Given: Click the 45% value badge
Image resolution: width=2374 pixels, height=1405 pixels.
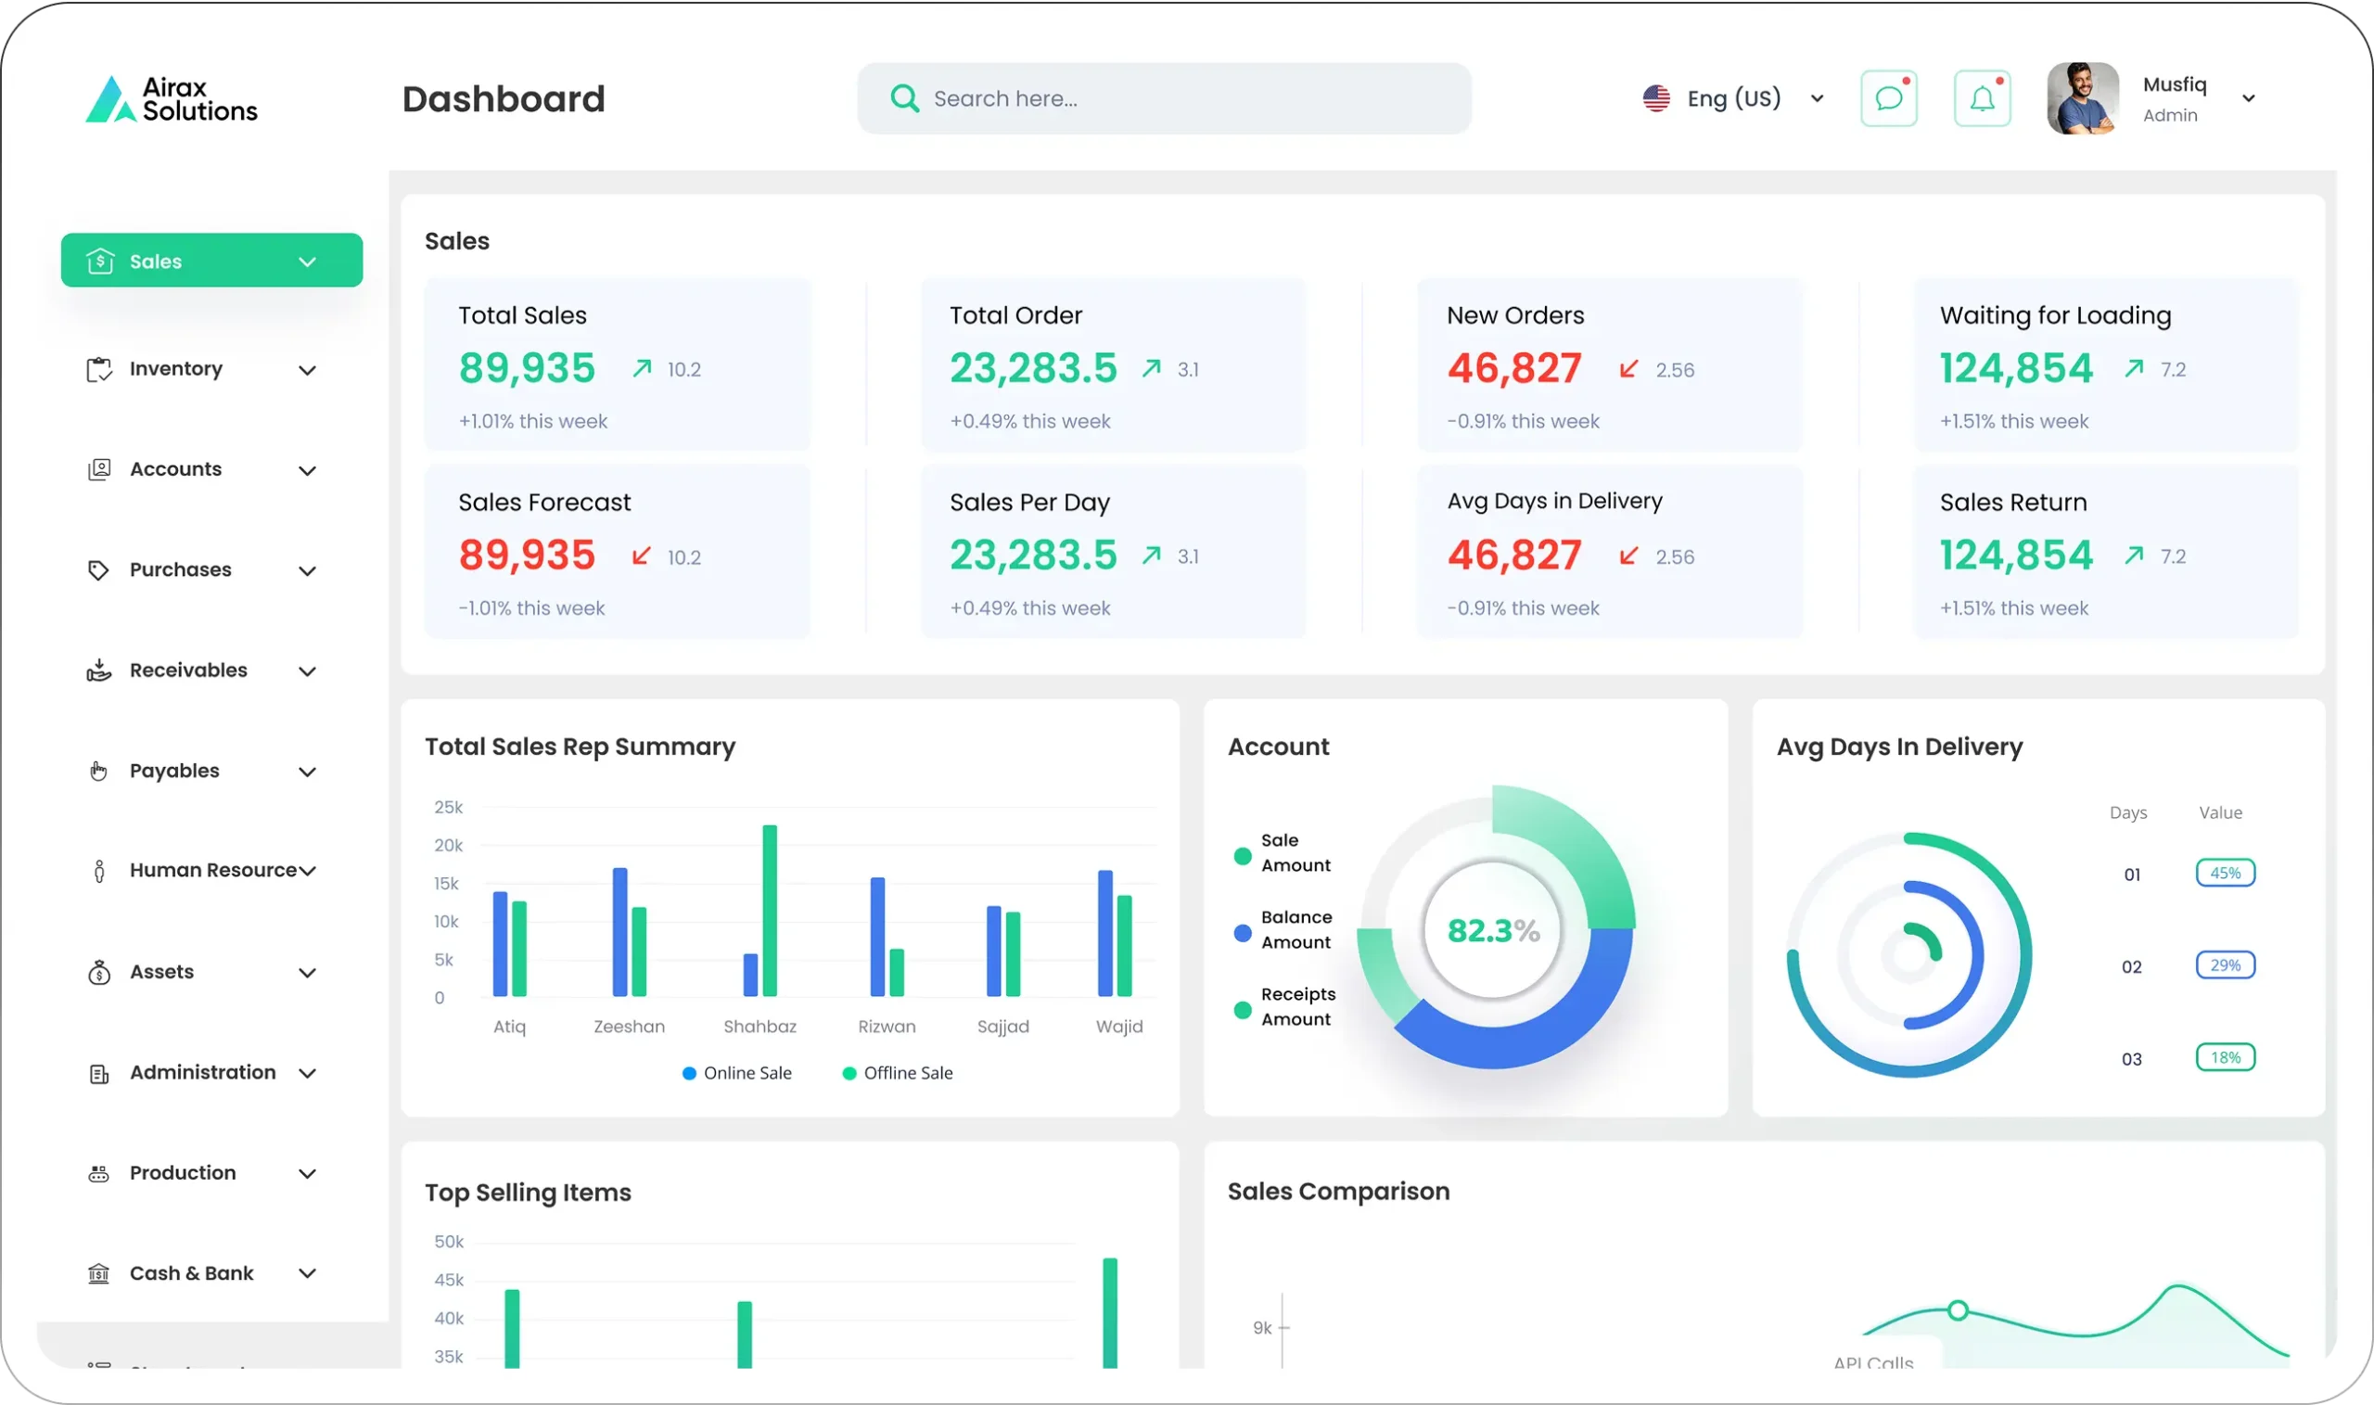Looking at the screenshot, I should click(x=2225, y=873).
